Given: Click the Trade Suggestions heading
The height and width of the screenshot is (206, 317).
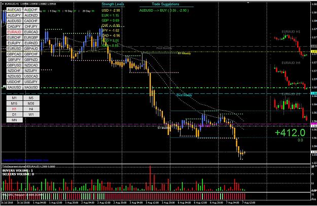Looking at the screenshot, I should point(165,4).
